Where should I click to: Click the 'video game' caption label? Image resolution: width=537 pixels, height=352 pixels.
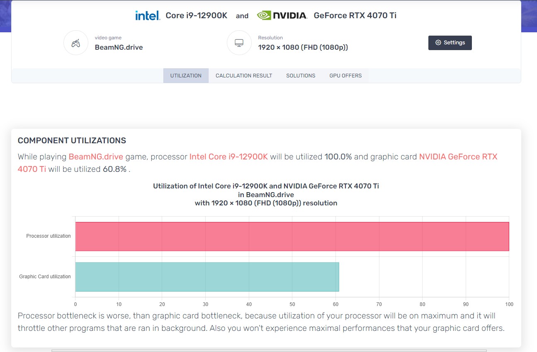pyautogui.click(x=108, y=38)
